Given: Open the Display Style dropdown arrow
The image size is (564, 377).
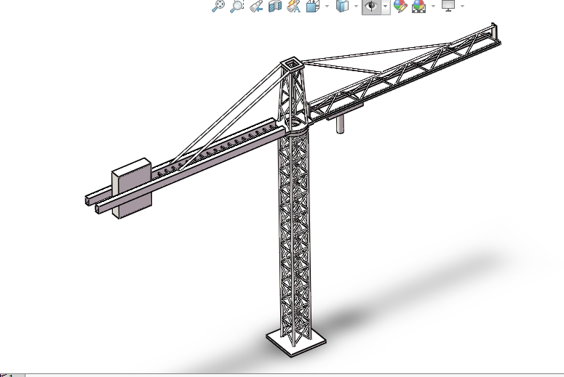Looking at the screenshot, I should (x=356, y=6).
